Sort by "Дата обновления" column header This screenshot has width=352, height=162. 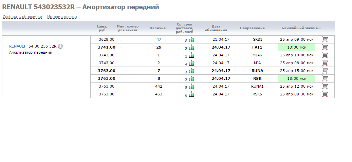(x=216, y=28)
